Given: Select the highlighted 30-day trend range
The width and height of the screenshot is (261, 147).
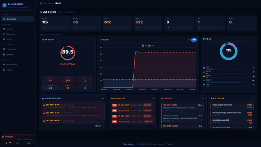Looking at the screenshot, I should (194, 40).
